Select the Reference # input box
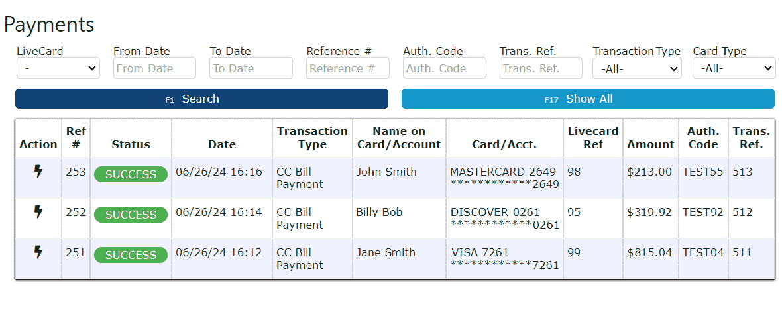 click(x=347, y=68)
